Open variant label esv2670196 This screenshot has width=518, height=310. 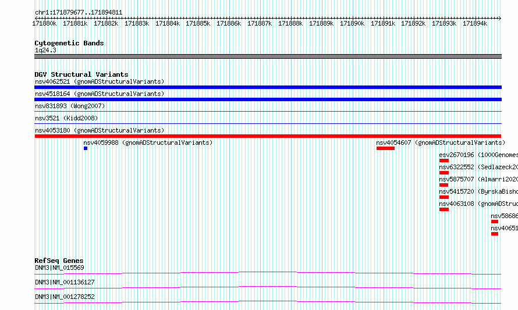(x=478, y=155)
